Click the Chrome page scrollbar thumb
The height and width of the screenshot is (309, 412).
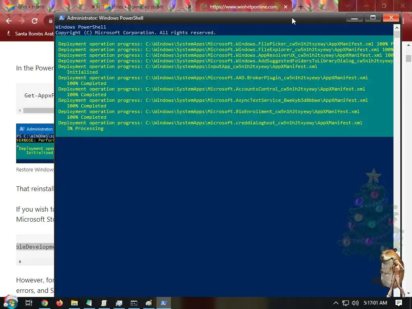click(408, 58)
